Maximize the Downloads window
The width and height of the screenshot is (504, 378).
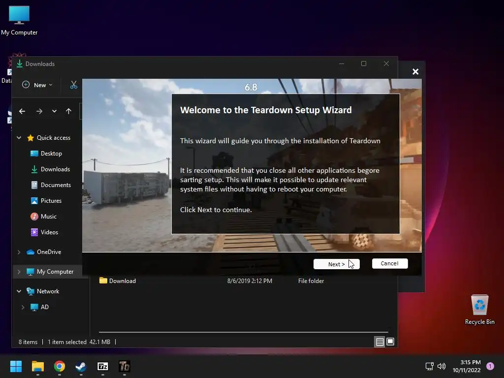[x=364, y=63]
